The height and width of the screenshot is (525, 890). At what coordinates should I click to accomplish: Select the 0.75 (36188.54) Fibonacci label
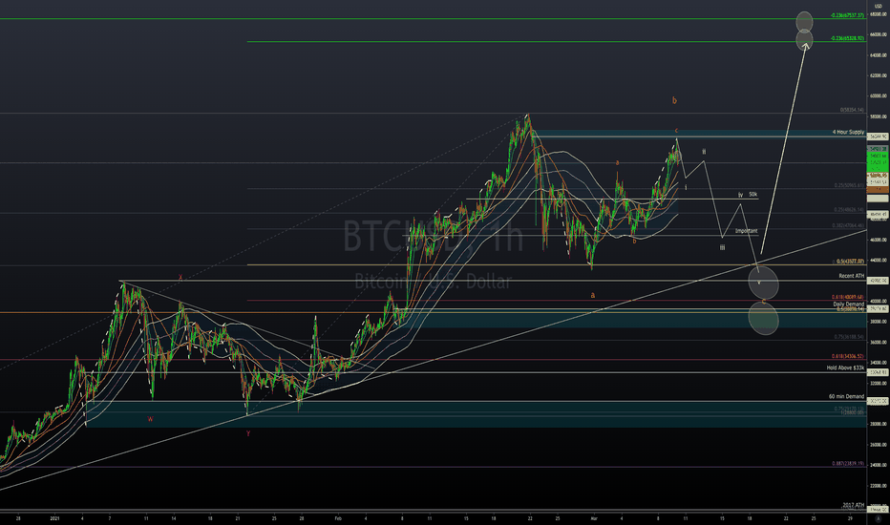pos(849,337)
